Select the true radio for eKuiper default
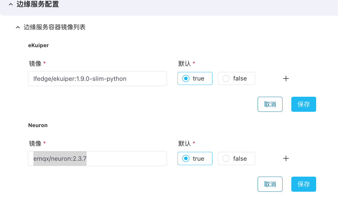Image resolution: width=338 pixels, height=197 pixels. [x=186, y=78]
